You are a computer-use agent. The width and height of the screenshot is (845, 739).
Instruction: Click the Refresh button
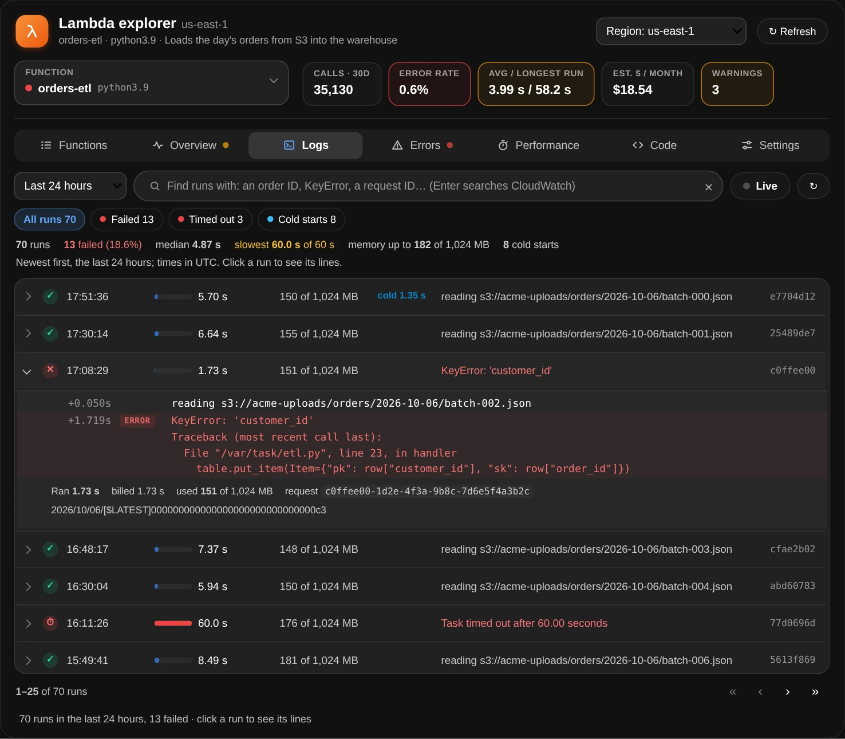coord(792,32)
